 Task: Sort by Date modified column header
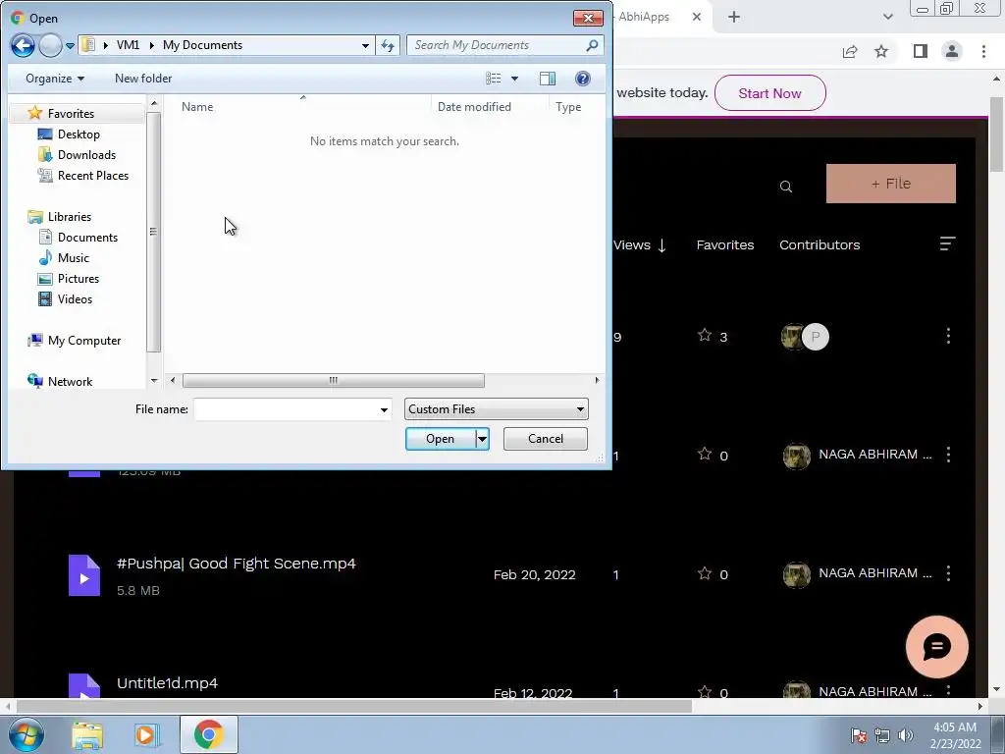(x=474, y=107)
